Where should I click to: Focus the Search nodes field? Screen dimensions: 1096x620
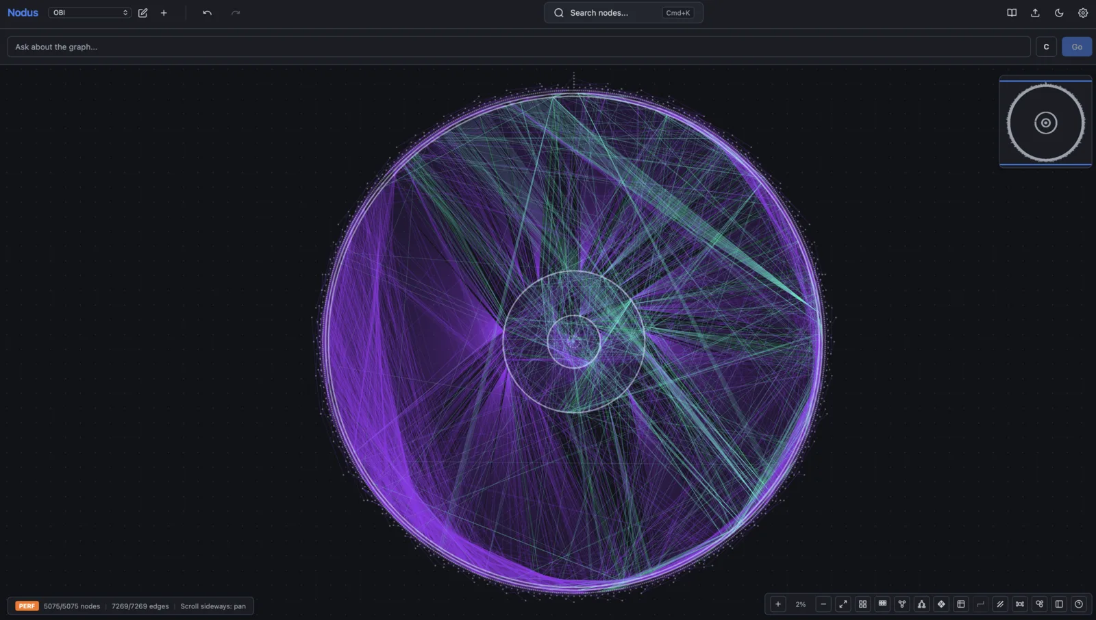pyautogui.click(x=623, y=12)
